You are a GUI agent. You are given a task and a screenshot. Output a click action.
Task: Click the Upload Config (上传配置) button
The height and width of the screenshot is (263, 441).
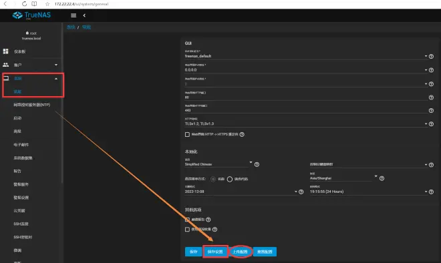tap(240, 252)
